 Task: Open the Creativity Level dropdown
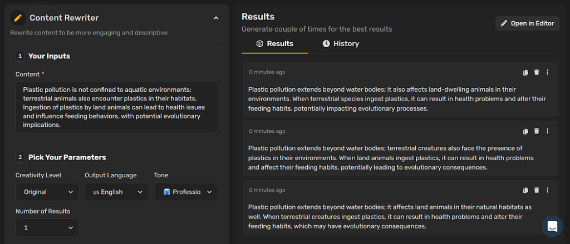coord(47,192)
